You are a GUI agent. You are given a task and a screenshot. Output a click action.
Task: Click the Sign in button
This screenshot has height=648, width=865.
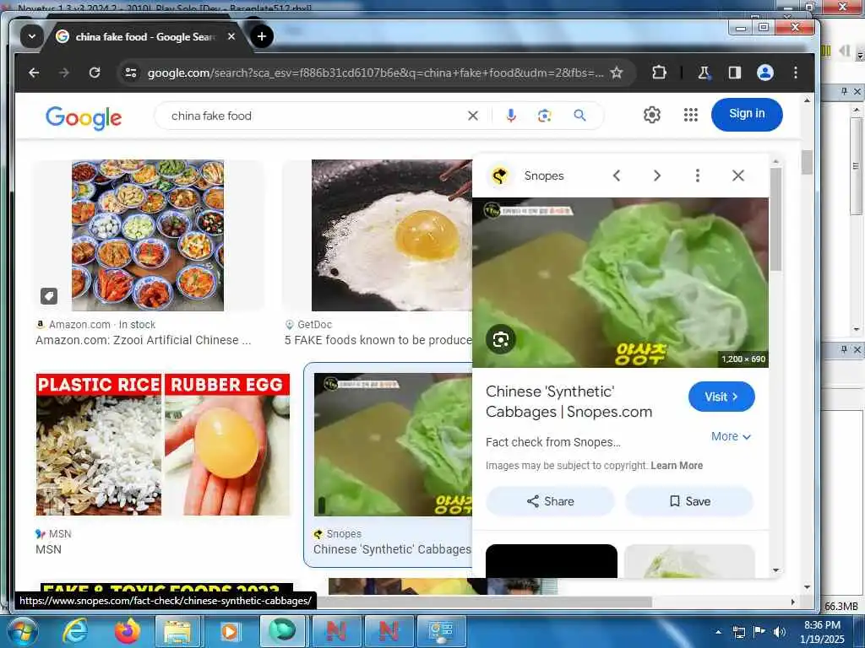[x=747, y=115]
